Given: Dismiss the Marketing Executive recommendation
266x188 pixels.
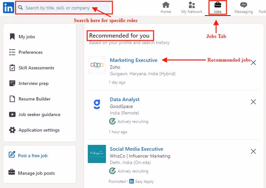Looking at the screenshot, I should coord(253,62).
